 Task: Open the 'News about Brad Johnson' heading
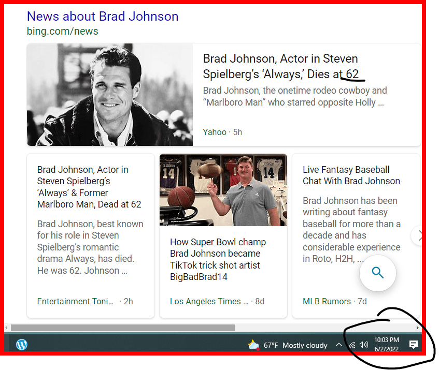(103, 16)
